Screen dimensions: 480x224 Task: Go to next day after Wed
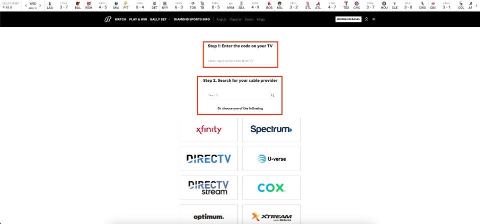[x=40, y=5]
